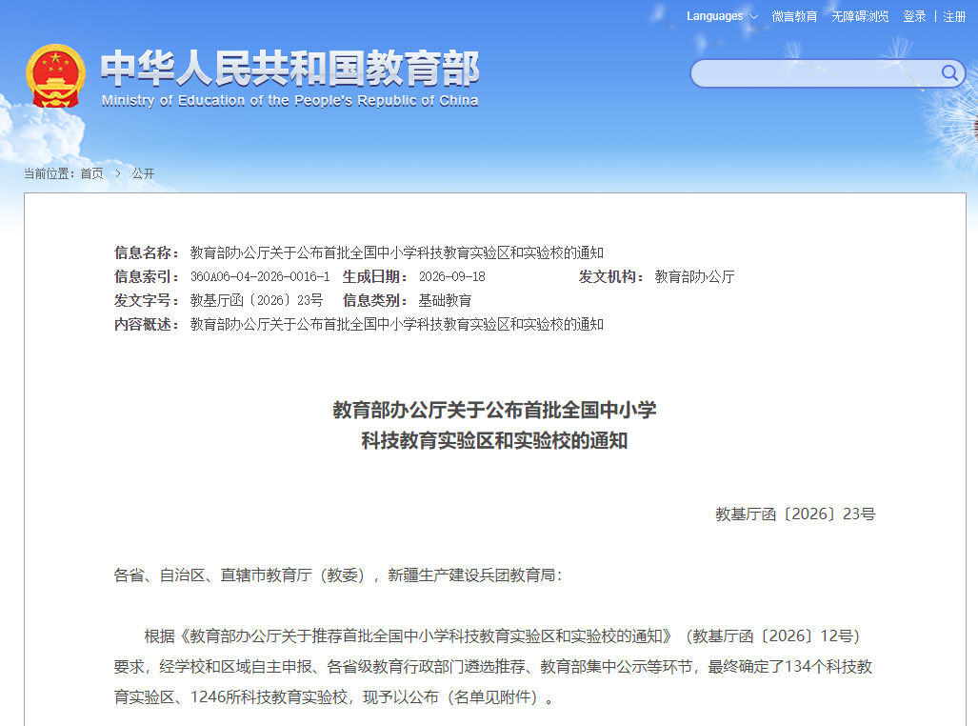
Task: Click the line beginning 育实验区、1246所
Action: pyautogui.click(x=333, y=696)
